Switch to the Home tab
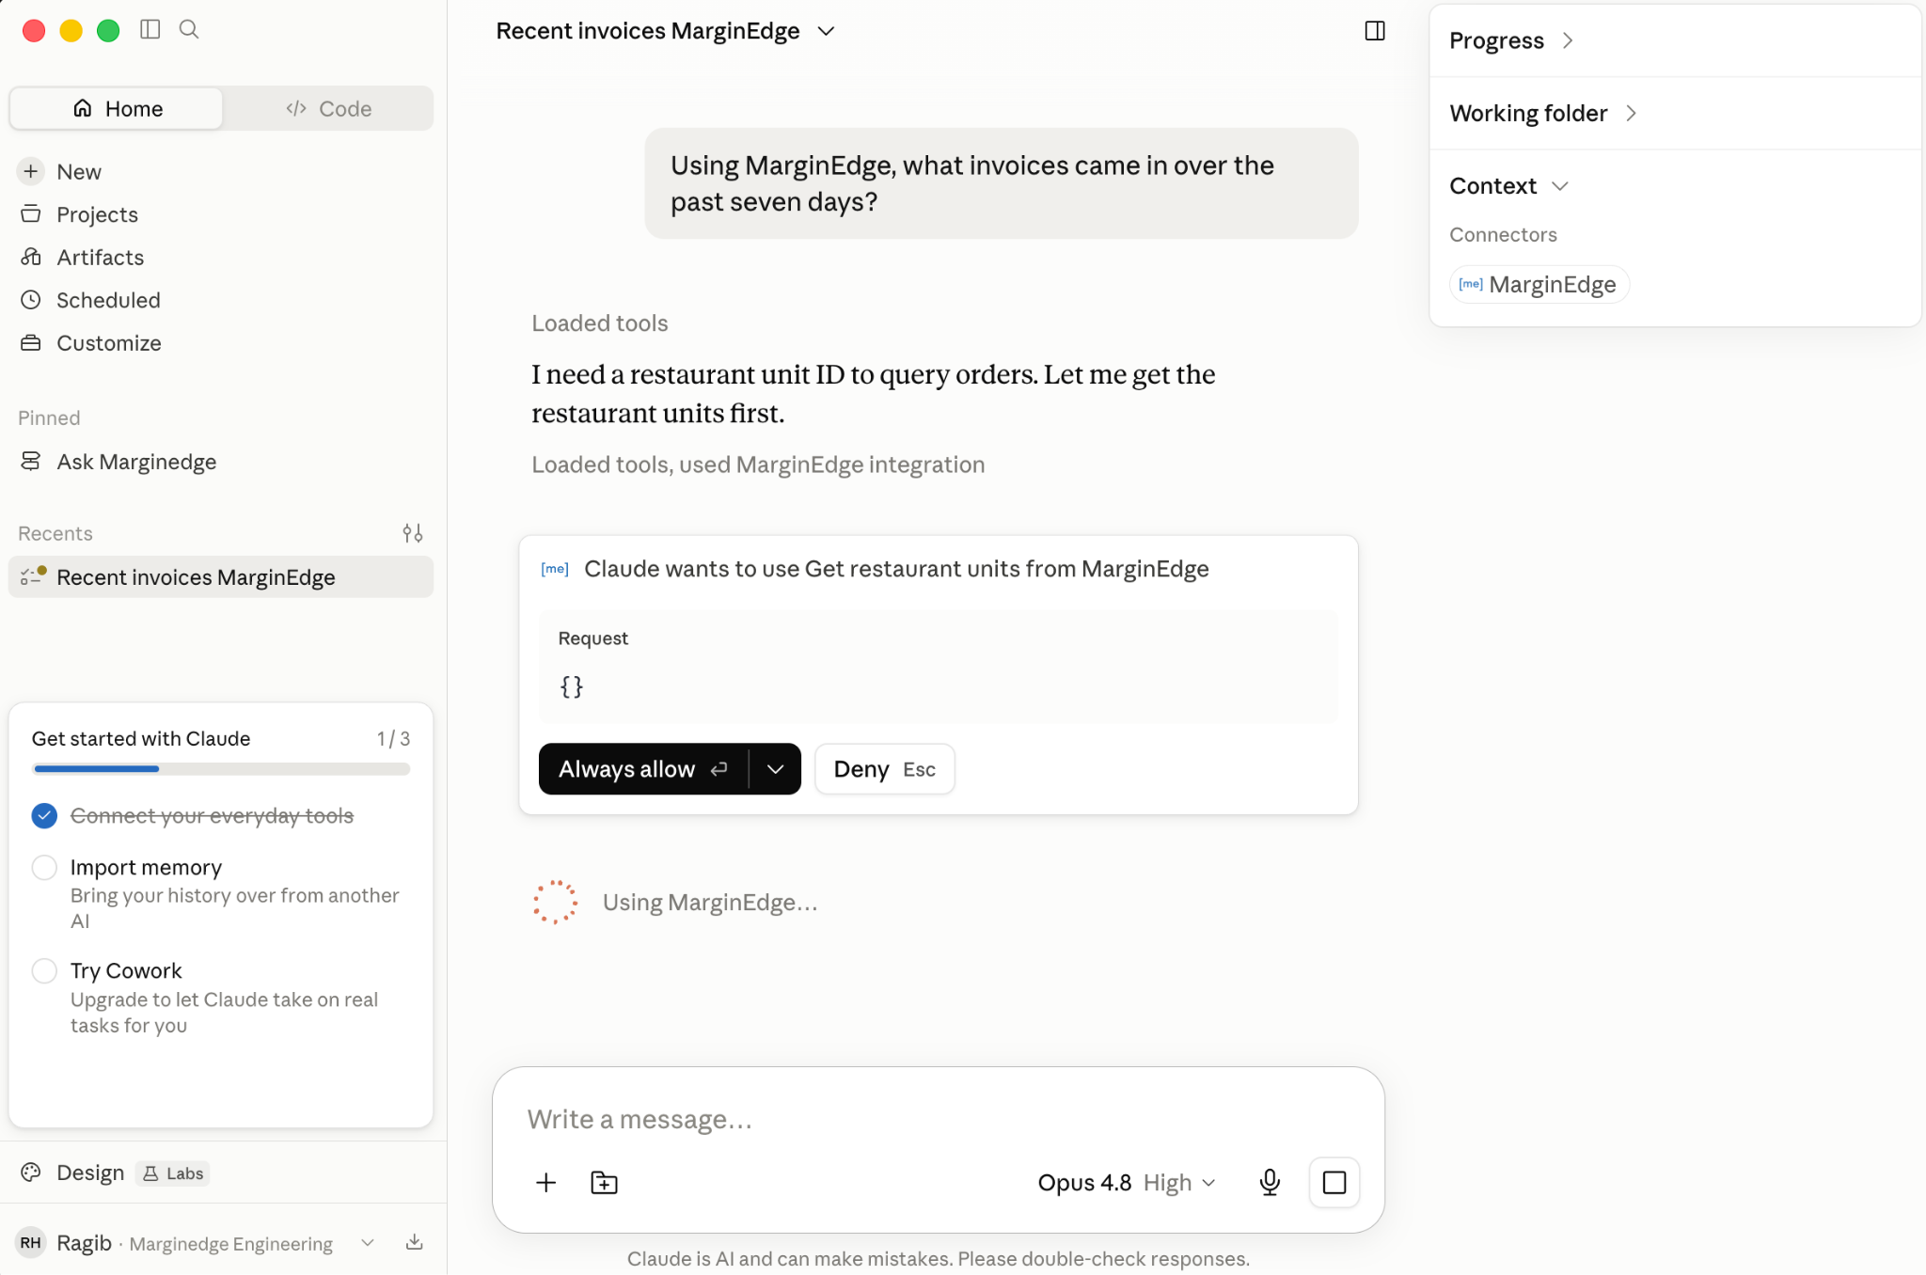The height and width of the screenshot is (1275, 1926). click(x=117, y=108)
